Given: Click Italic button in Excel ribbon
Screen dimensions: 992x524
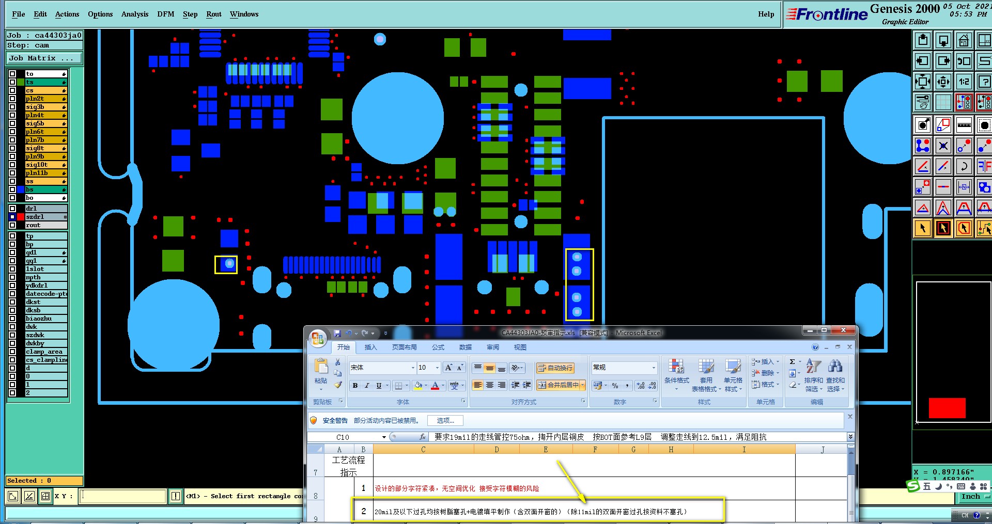Looking at the screenshot, I should (367, 386).
